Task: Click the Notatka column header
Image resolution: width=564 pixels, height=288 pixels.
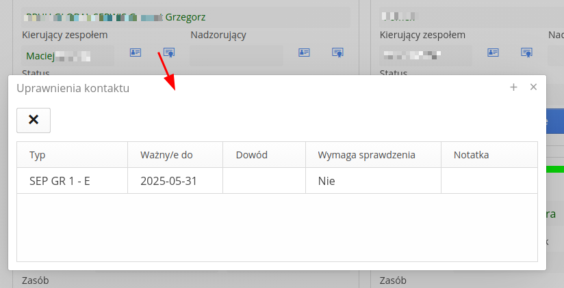Action: pyautogui.click(x=489, y=155)
